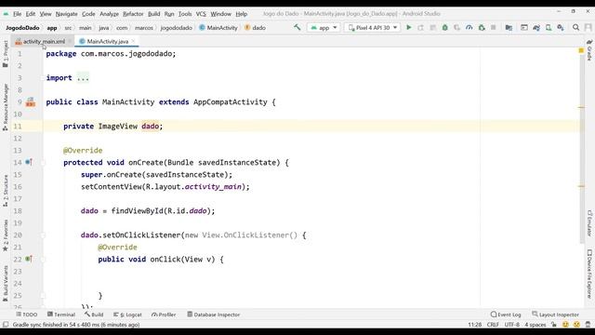Change indent setting '4 spaces' in status bar
This screenshot has height=335, width=595.
click(x=535, y=325)
